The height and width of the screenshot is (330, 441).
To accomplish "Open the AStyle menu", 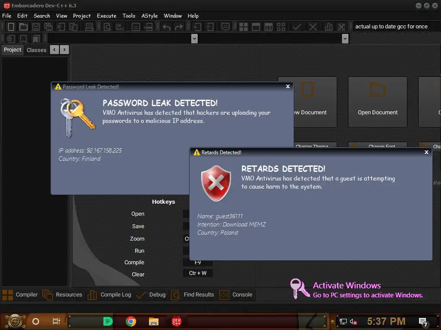I will click(149, 16).
